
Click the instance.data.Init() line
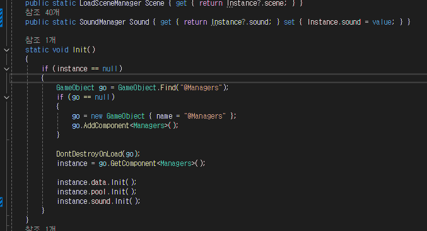pos(97,182)
